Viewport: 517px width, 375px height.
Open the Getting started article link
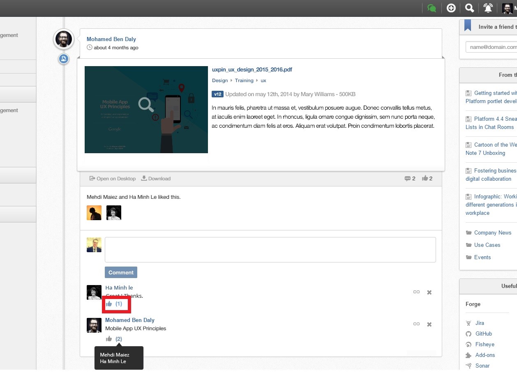pos(491,97)
